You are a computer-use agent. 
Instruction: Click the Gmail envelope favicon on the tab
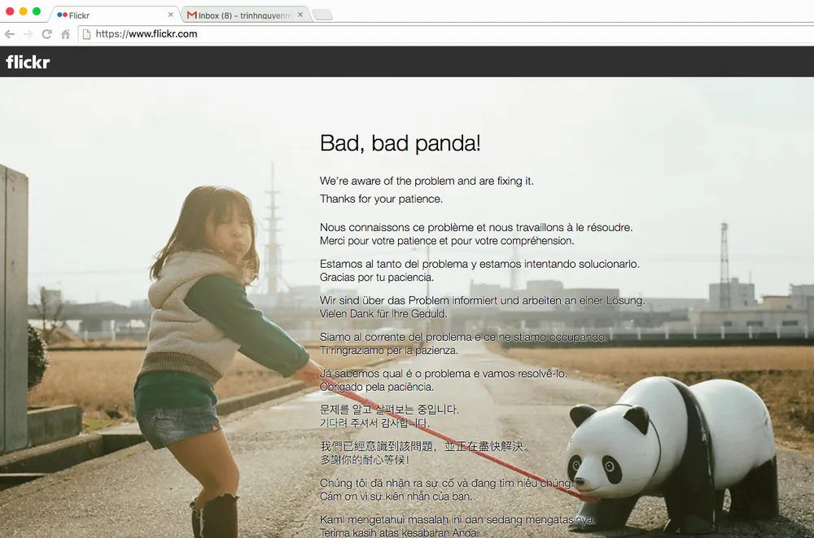[x=192, y=15]
